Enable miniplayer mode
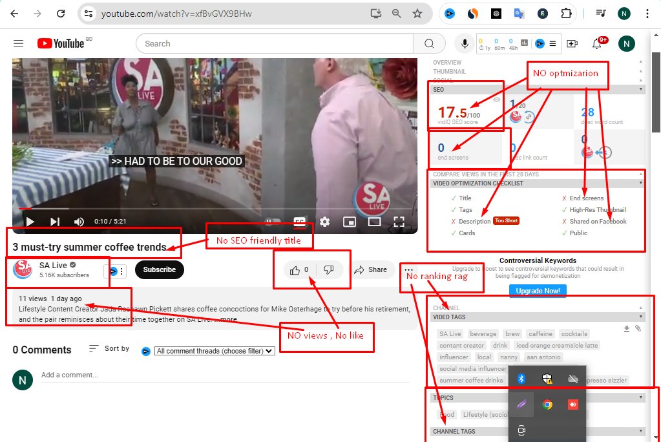 pyautogui.click(x=350, y=222)
